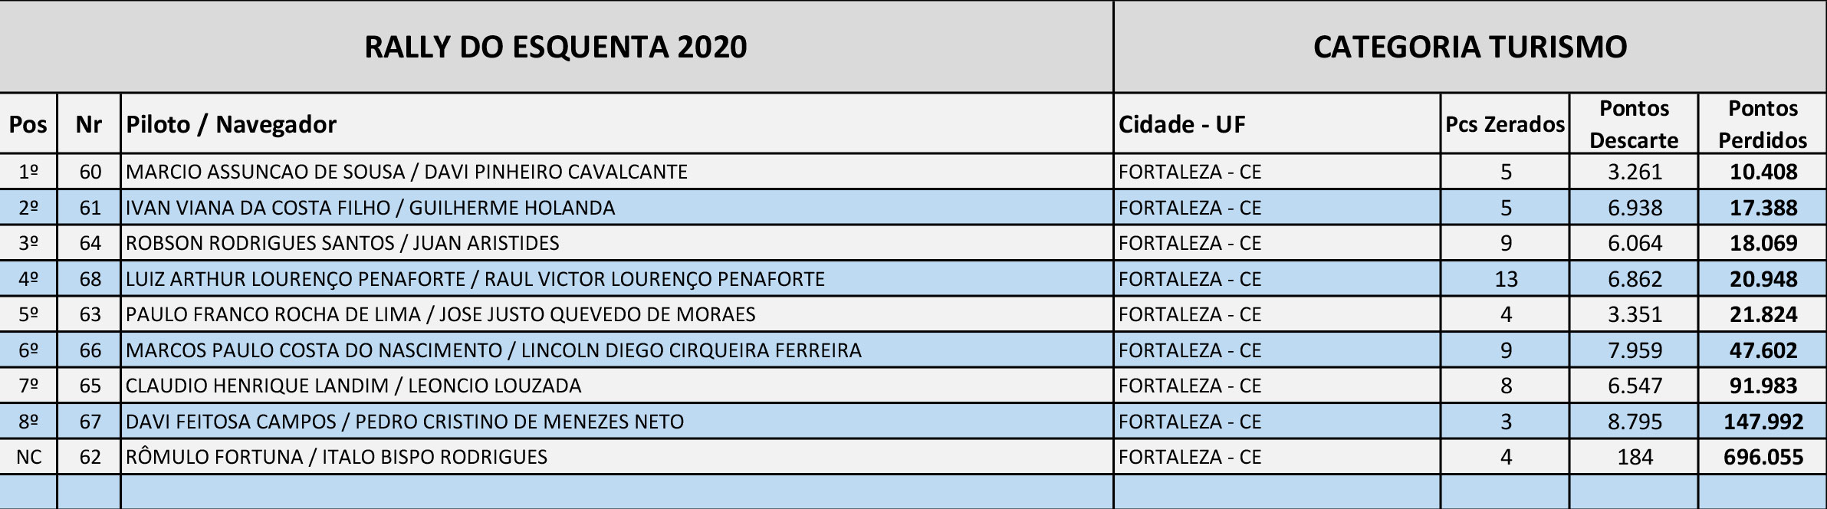Image resolution: width=1827 pixels, height=509 pixels.
Task: Click the RALLY DO ESQUENTA 2020 title
Action: [555, 47]
